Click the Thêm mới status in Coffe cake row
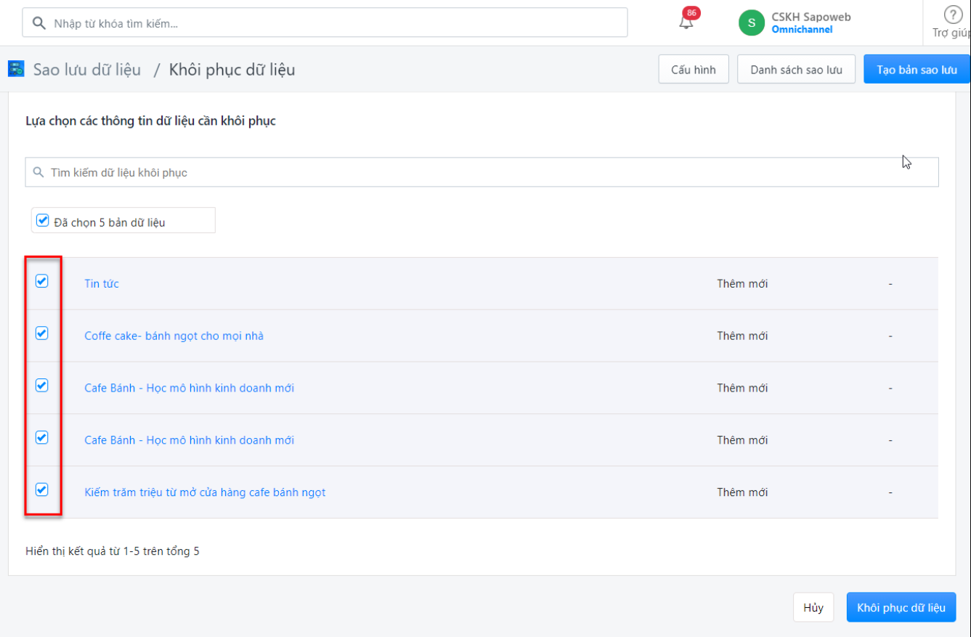The width and height of the screenshot is (971, 637). point(742,336)
